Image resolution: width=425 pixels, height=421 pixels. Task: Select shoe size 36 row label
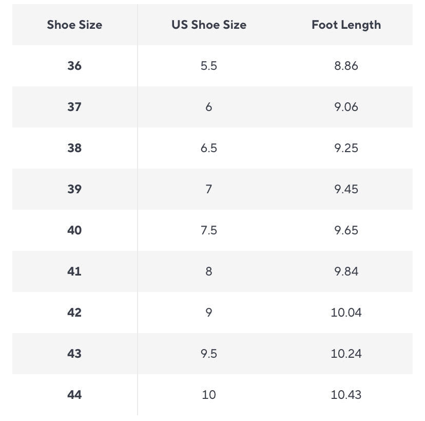click(x=74, y=66)
